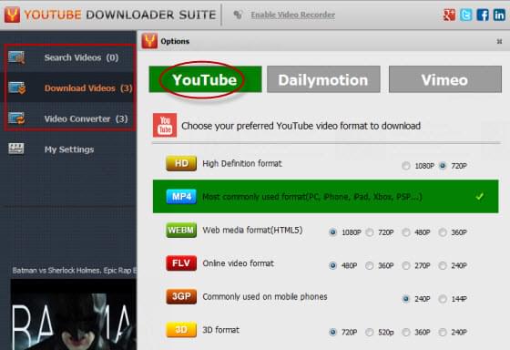This screenshot has height=350, width=510.
Task: Click the video recorder icon in header
Action: pyautogui.click(x=238, y=15)
